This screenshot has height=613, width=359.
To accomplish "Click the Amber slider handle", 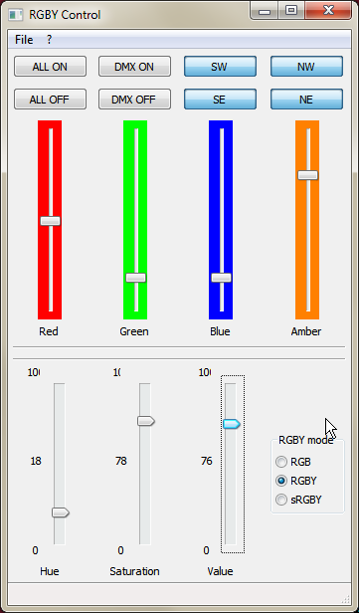I will tap(308, 175).
